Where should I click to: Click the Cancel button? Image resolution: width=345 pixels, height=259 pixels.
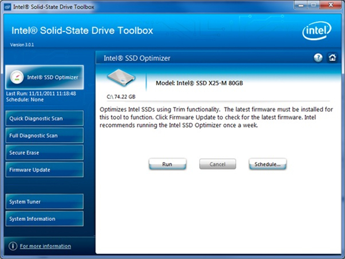coord(217,164)
